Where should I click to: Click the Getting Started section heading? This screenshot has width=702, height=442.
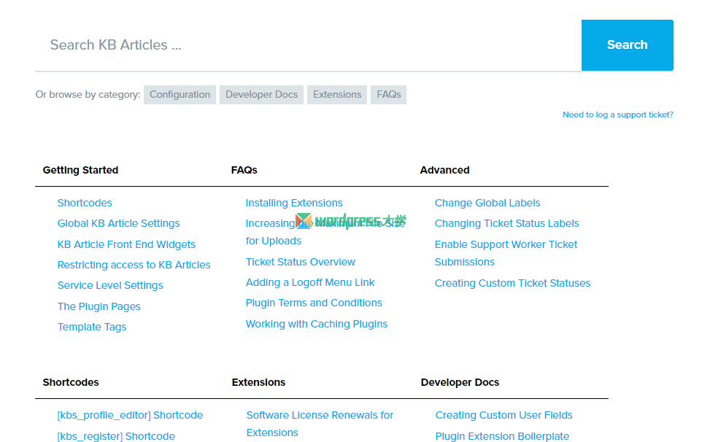coord(80,170)
